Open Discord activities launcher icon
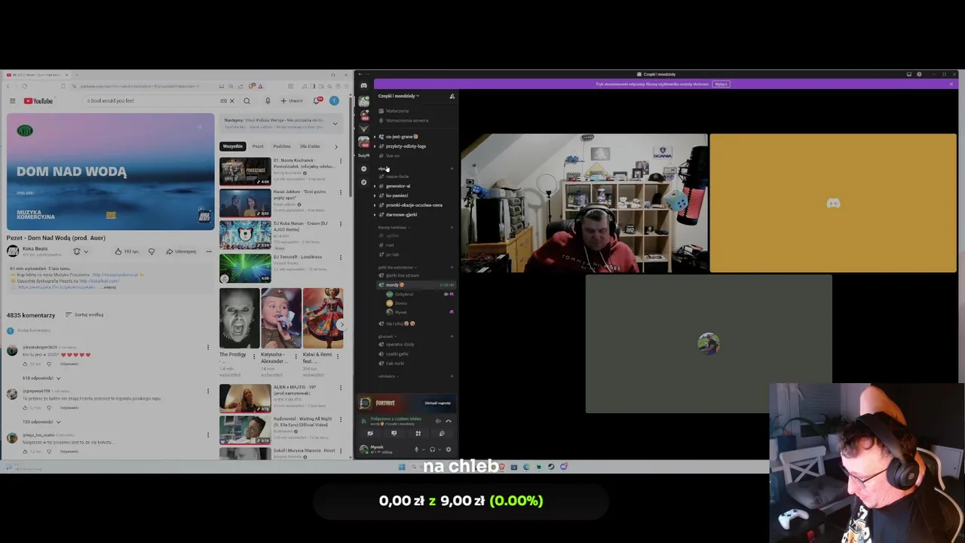This screenshot has height=543, width=965. 418,434
